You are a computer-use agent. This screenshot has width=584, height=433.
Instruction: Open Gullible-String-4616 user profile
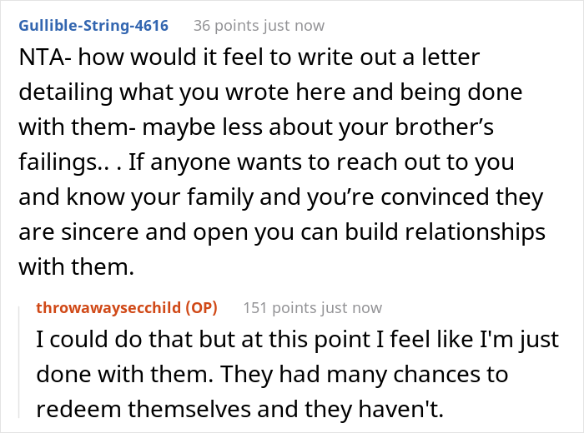93,26
